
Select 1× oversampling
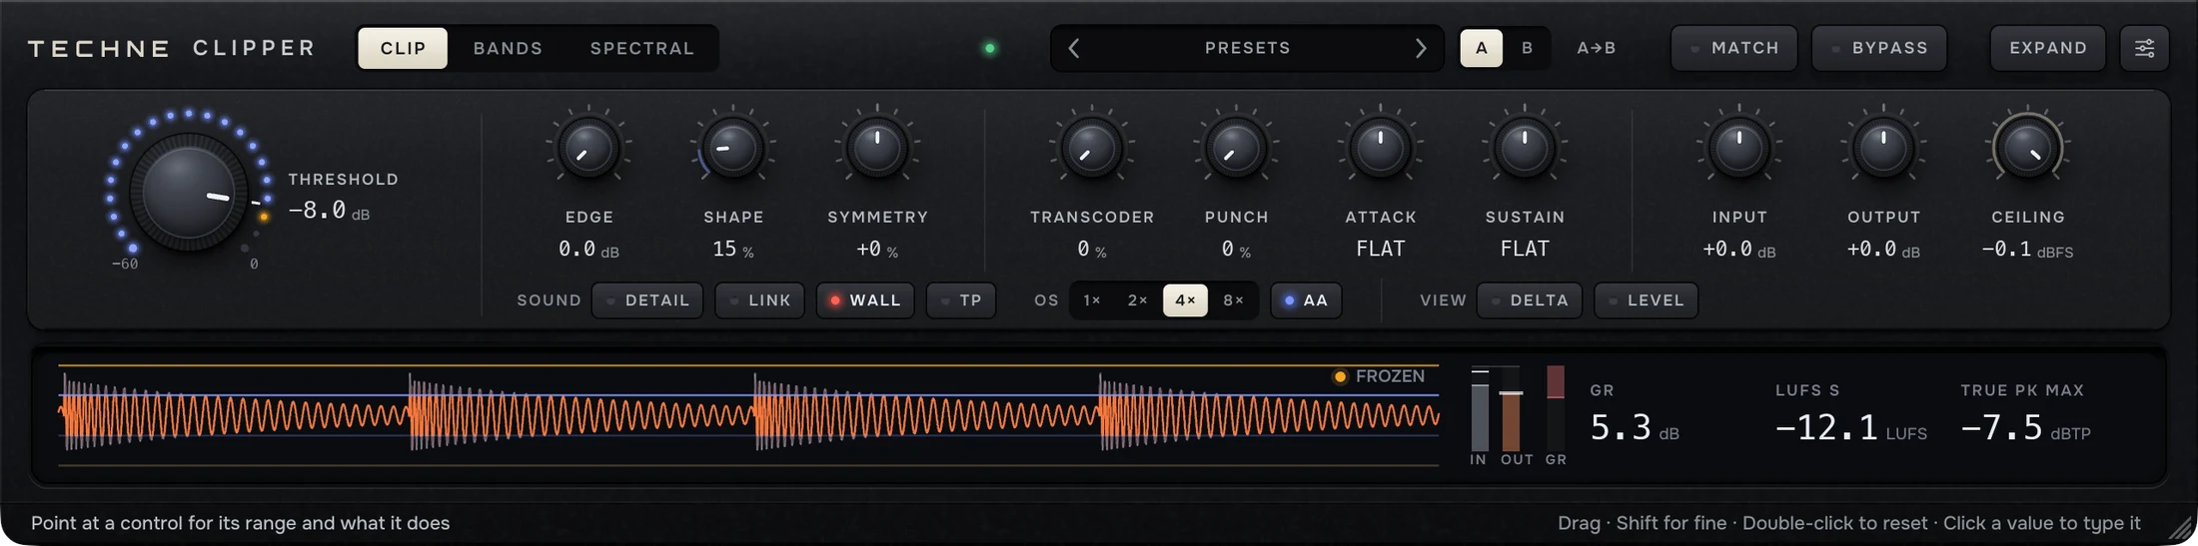[x=1092, y=300]
